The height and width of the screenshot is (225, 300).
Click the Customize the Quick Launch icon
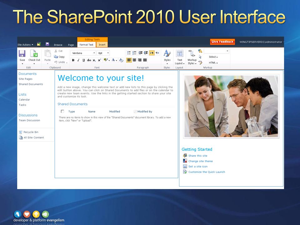pos(185,172)
